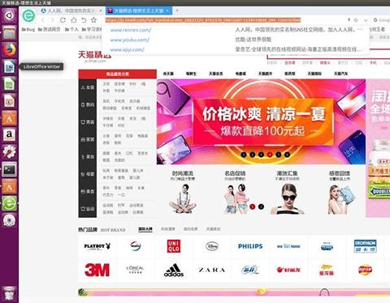Pick www.youku.com suggestion from dropdown
The height and width of the screenshot is (303, 390).
tap(130, 40)
